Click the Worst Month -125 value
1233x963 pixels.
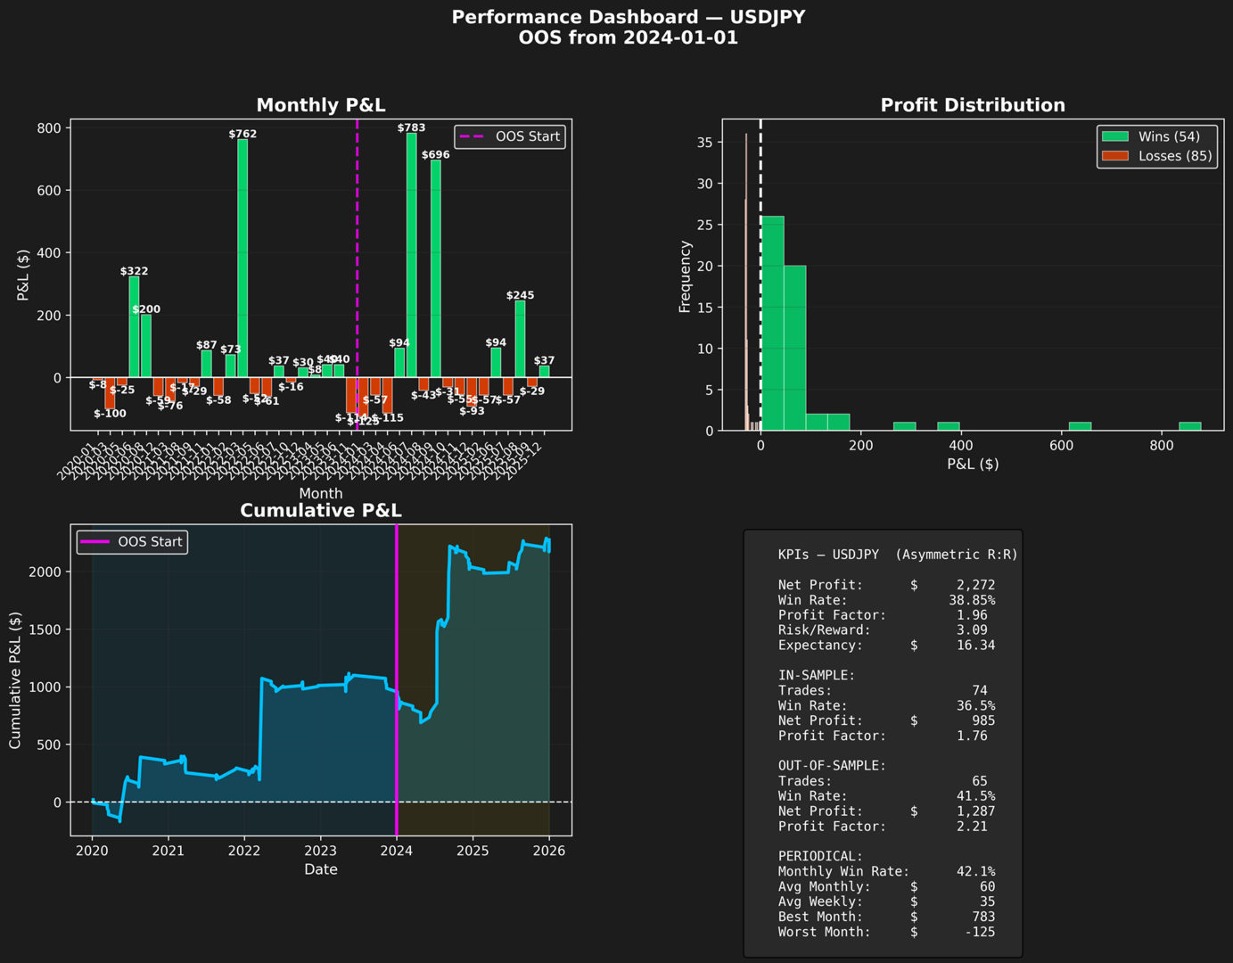coord(980,932)
